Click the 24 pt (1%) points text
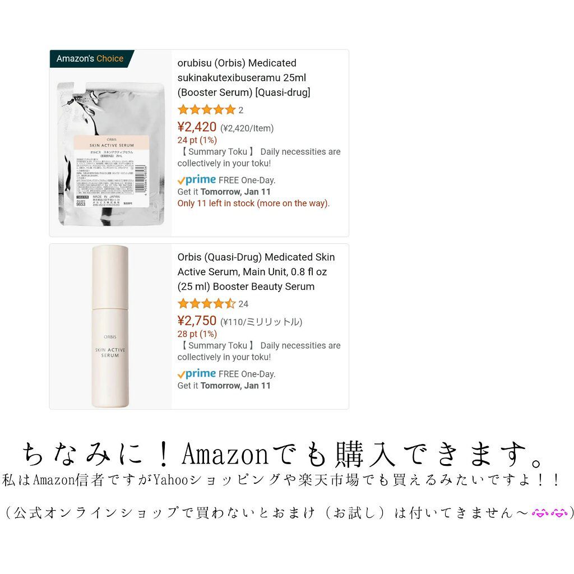Image resolution: width=574 pixels, height=574 pixels. [x=197, y=140]
